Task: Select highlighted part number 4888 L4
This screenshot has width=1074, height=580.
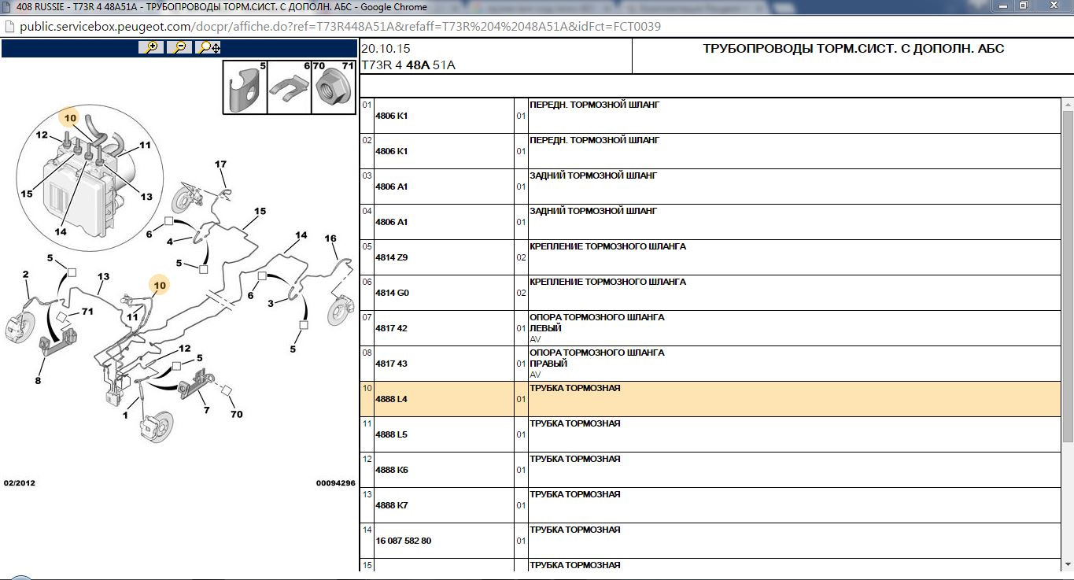Action: pos(391,399)
